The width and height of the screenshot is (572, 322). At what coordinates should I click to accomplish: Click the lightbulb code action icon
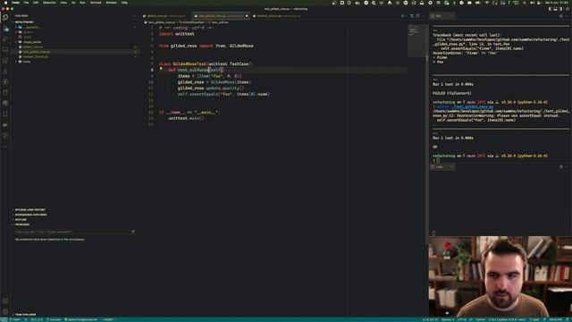click(x=161, y=69)
